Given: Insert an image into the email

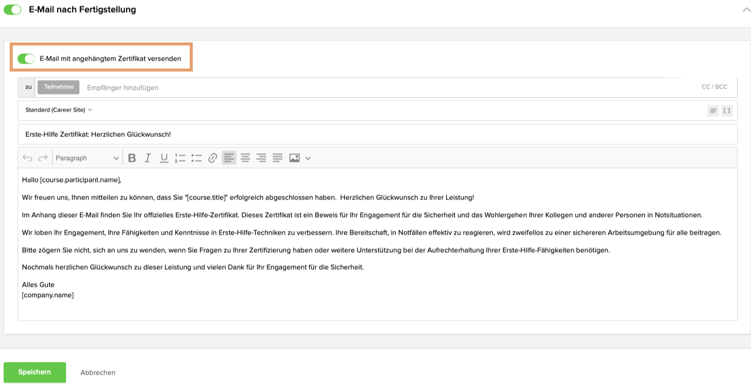Looking at the screenshot, I should (295, 158).
